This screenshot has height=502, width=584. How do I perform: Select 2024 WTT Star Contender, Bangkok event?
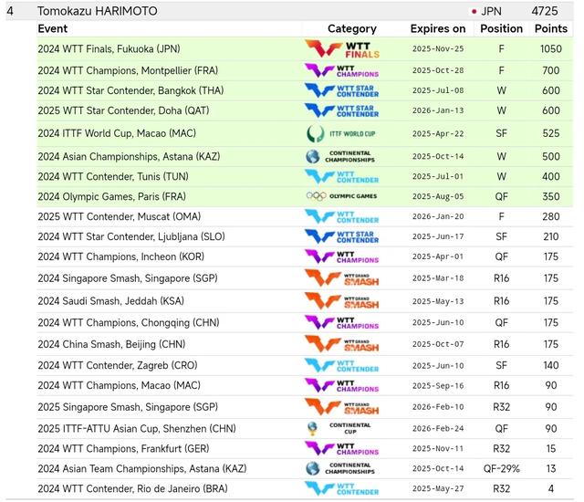130,91
